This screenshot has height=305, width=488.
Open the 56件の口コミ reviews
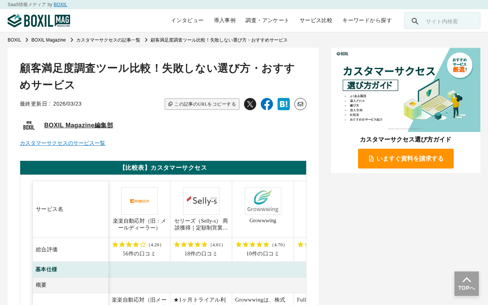pos(140,254)
